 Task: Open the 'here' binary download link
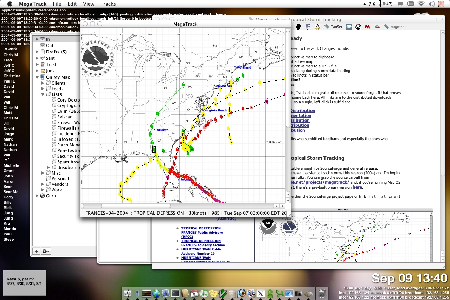click(x=357, y=187)
